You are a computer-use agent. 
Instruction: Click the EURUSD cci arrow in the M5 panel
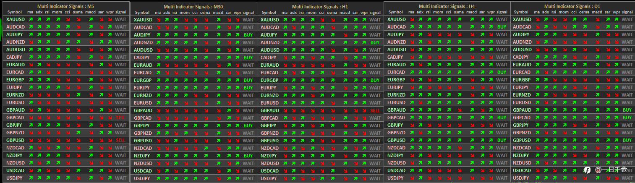[68, 102]
